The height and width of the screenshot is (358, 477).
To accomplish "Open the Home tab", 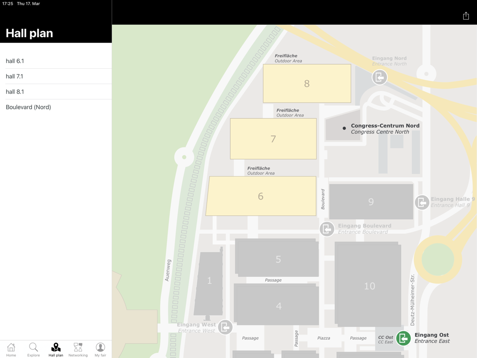I will coord(11,349).
